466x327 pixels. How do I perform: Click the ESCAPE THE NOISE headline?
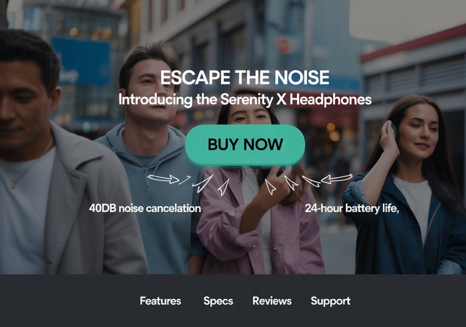[245, 77]
